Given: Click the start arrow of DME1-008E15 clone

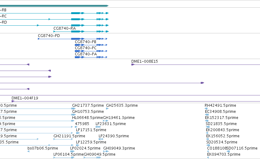Looking at the screenshot, I should [133, 65].
